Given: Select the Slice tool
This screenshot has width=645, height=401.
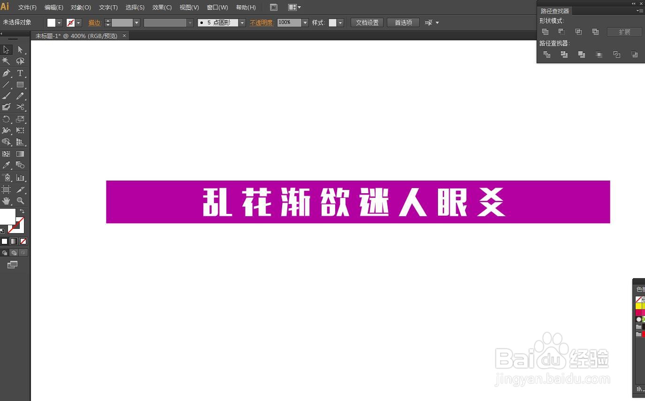Looking at the screenshot, I should pos(20,189).
